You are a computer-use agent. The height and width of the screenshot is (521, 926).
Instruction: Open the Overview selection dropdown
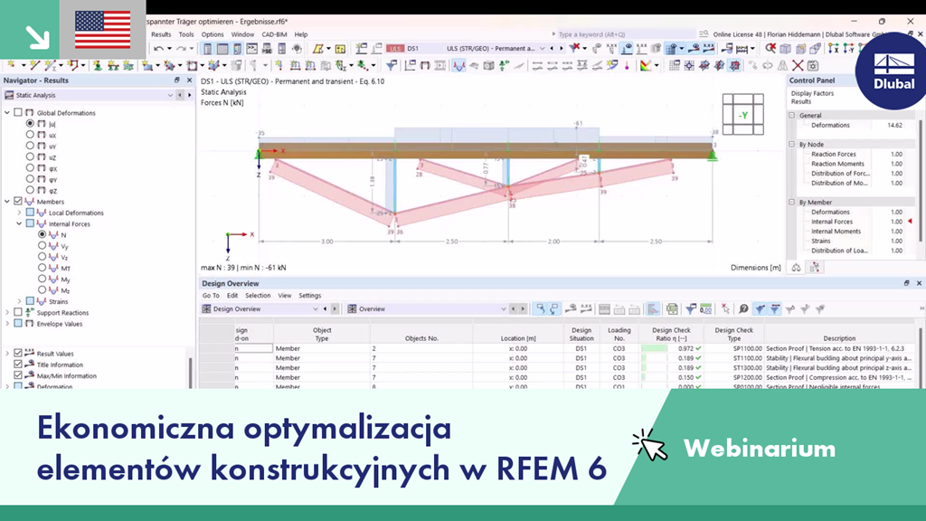click(x=503, y=309)
